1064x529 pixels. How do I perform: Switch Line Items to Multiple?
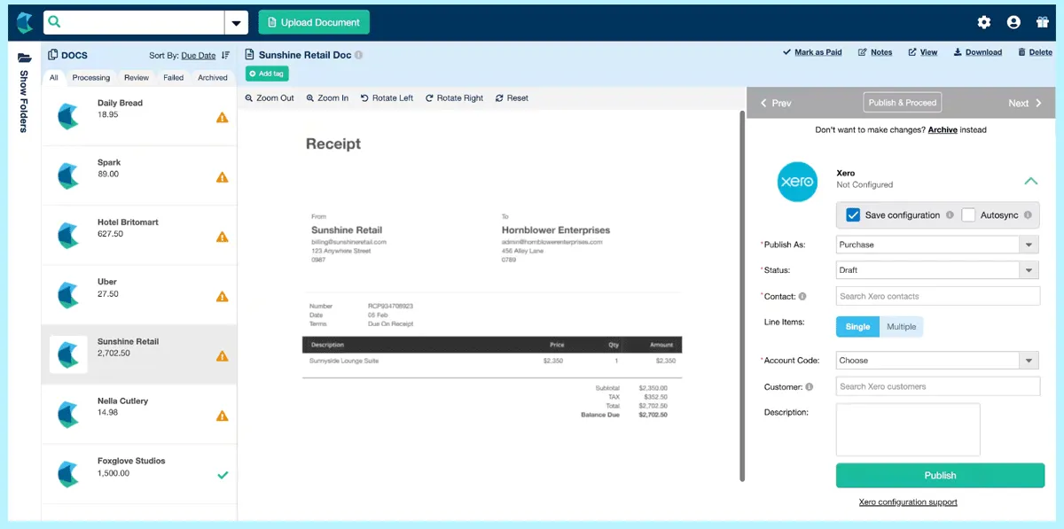pos(901,326)
